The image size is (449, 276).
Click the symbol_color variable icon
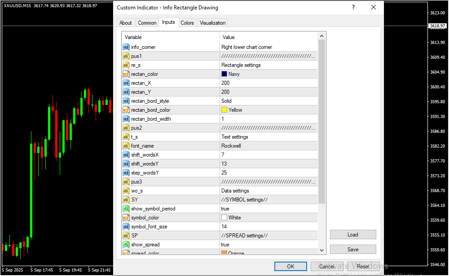(126, 218)
